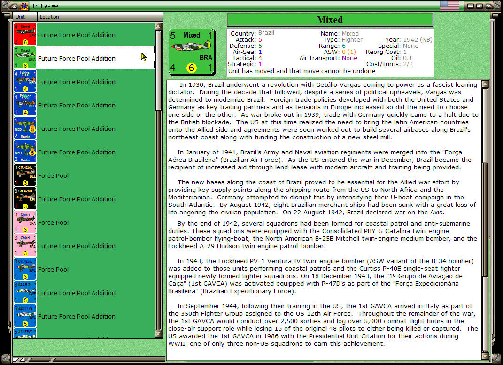Screen dimensions: 503x365
Task: Click SAAB-21 row's Future Force Pool Addition text
Action: coord(77,293)
